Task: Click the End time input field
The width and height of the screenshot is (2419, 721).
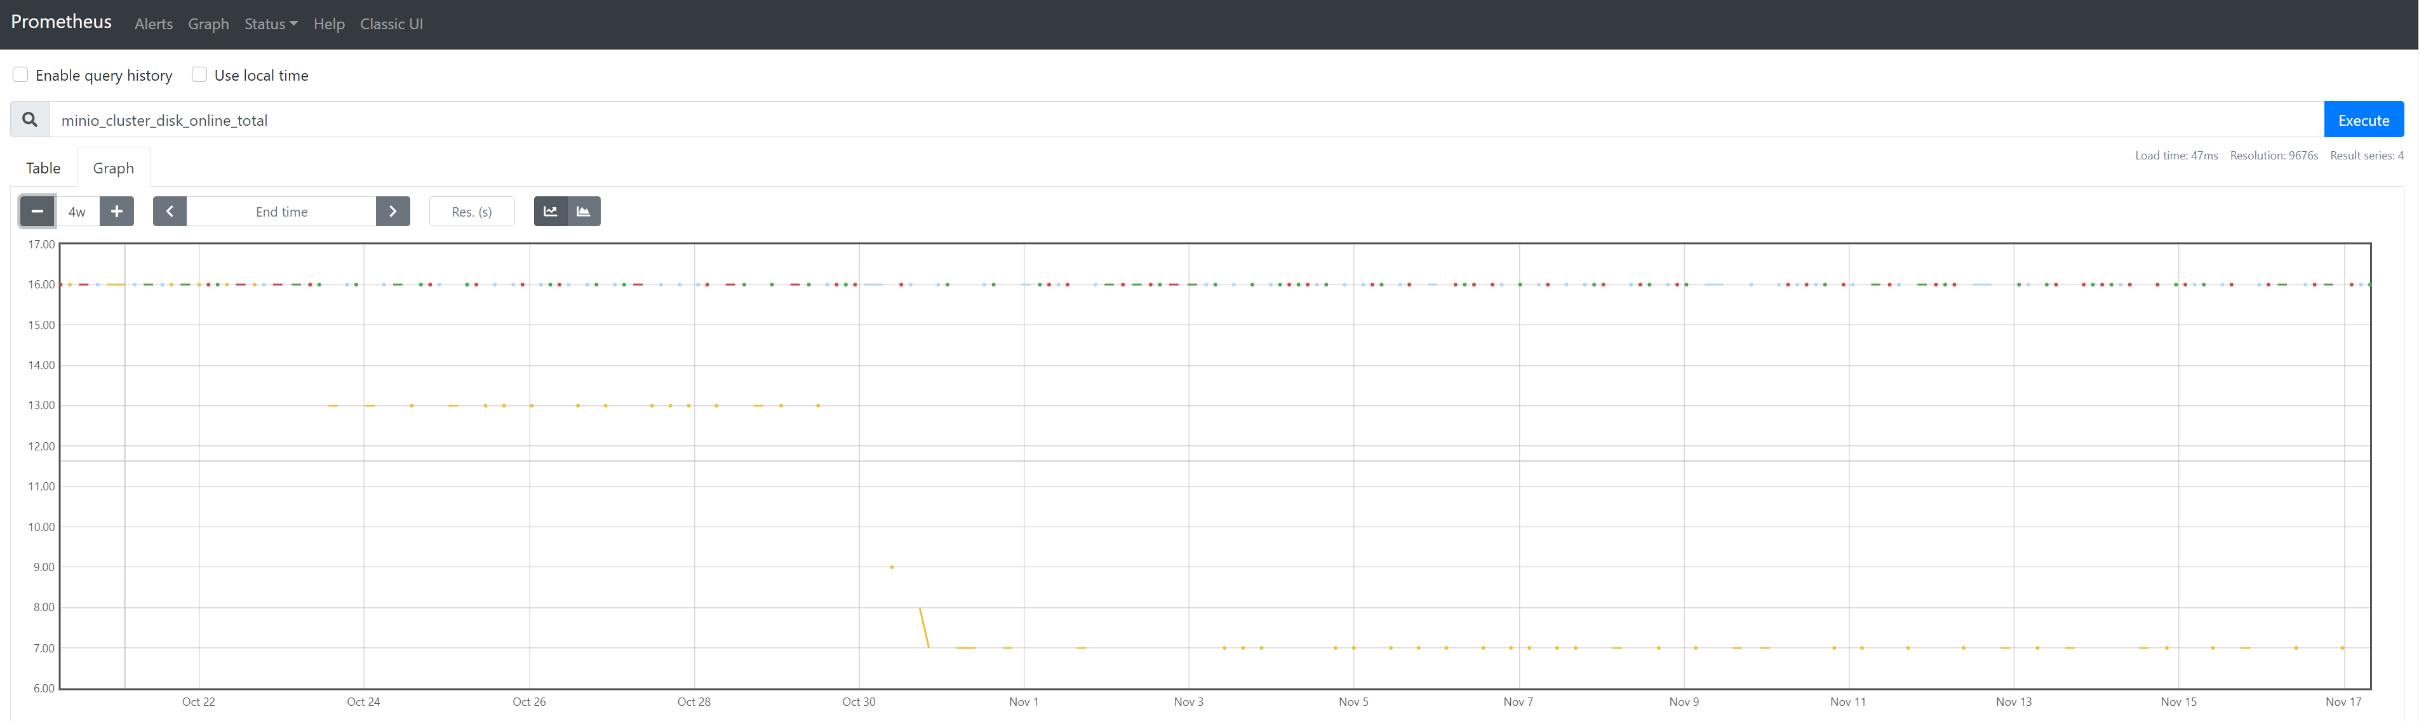Action: [282, 212]
